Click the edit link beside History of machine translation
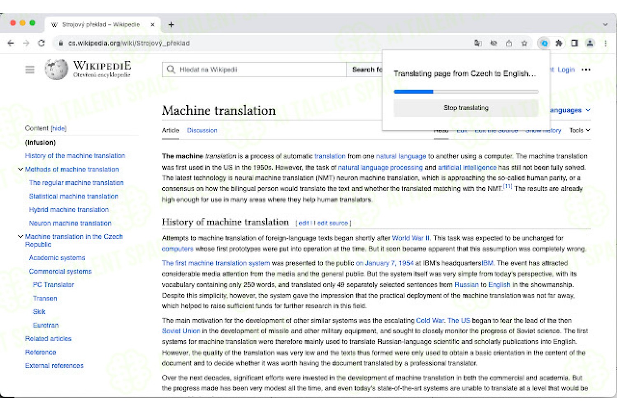This screenshot has width=617, height=411. point(304,223)
